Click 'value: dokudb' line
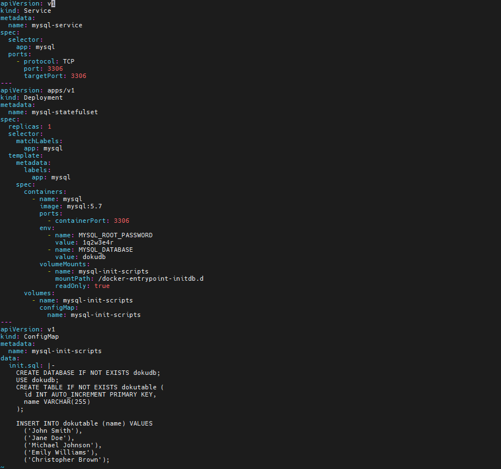 (x=80, y=257)
